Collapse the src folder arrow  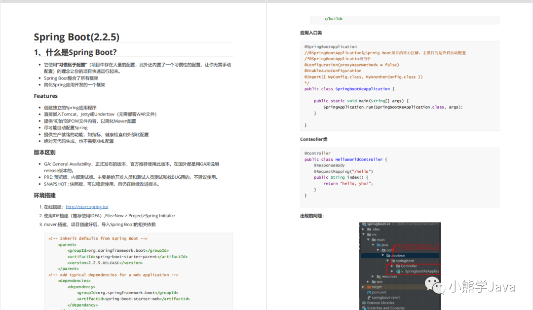[x=363, y=234]
